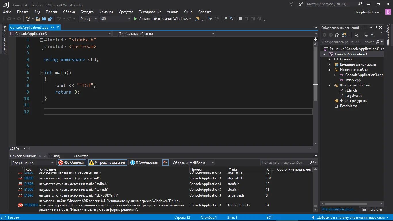393x221 pixels.
Task: Click the notification flag icon in the title bar
Action: coord(291,4)
